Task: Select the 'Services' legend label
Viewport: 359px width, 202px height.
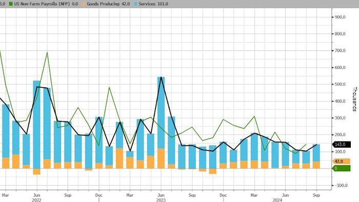Action: pyautogui.click(x=147, y=4)
